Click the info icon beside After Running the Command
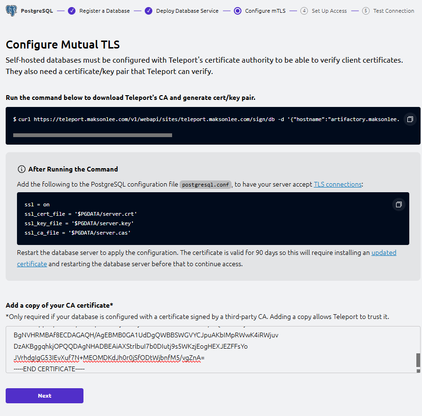This screenshot has width=422, height=416. point(21,169)
